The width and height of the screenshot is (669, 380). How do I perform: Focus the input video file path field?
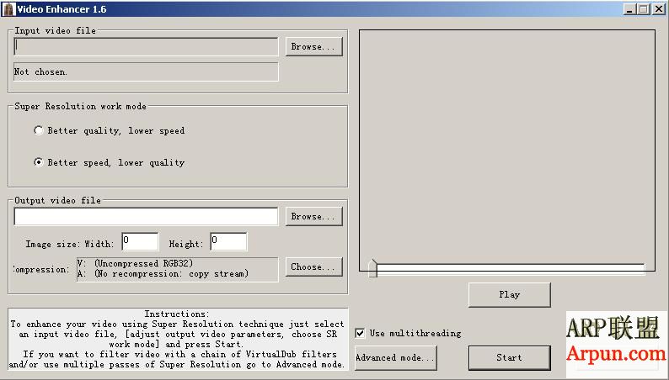146,47
